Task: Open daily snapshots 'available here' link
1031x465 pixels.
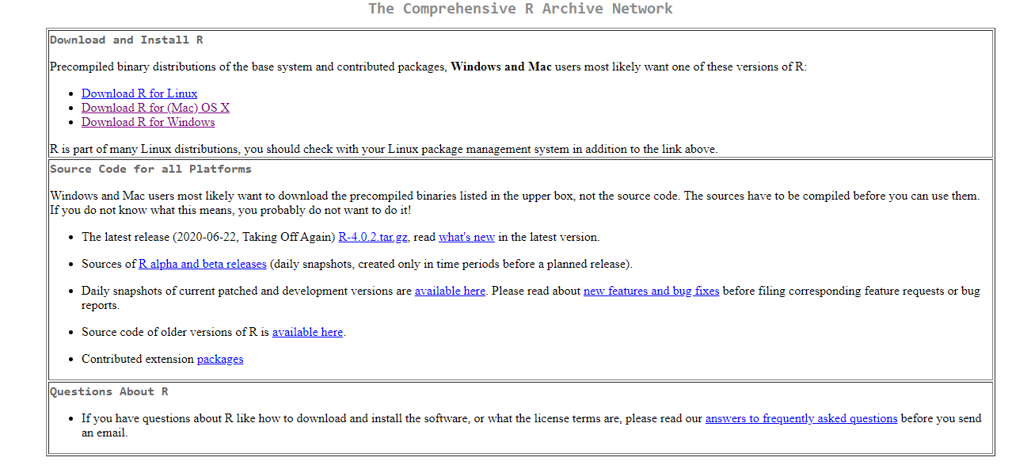Action: tap(450, 291)
